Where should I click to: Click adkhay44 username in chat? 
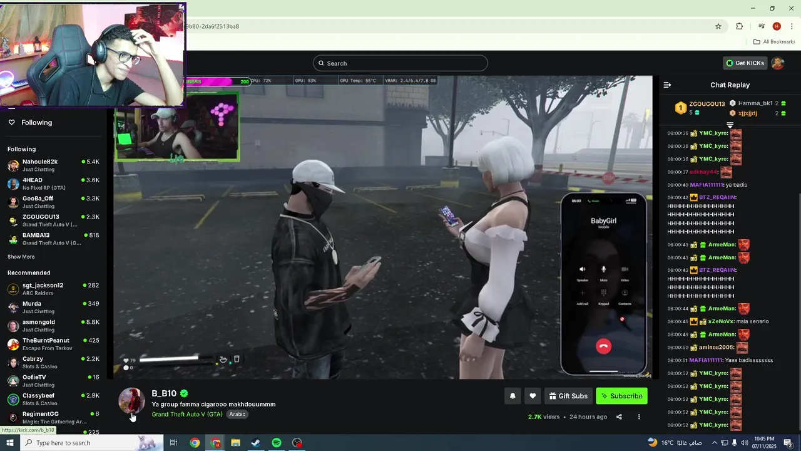point(703,172)
